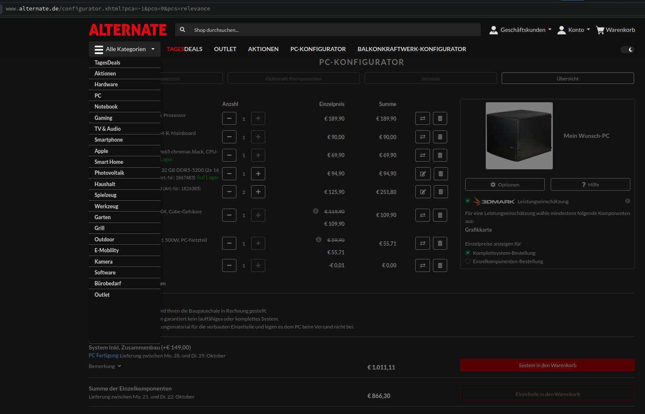This screenshot has width=645, height=414.
Task: Switch to the Übersicht tab
Action: [567, 79]
